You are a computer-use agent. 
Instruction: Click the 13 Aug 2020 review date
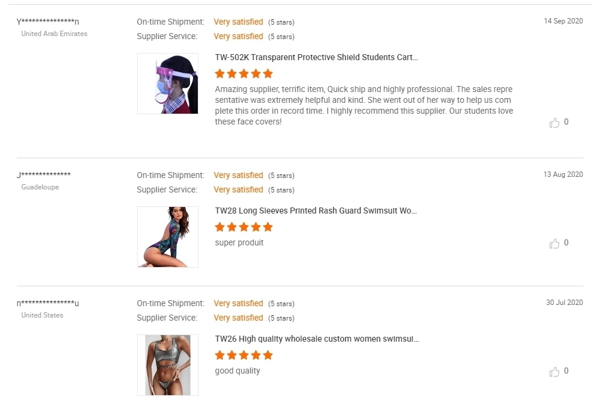(563, 174)
